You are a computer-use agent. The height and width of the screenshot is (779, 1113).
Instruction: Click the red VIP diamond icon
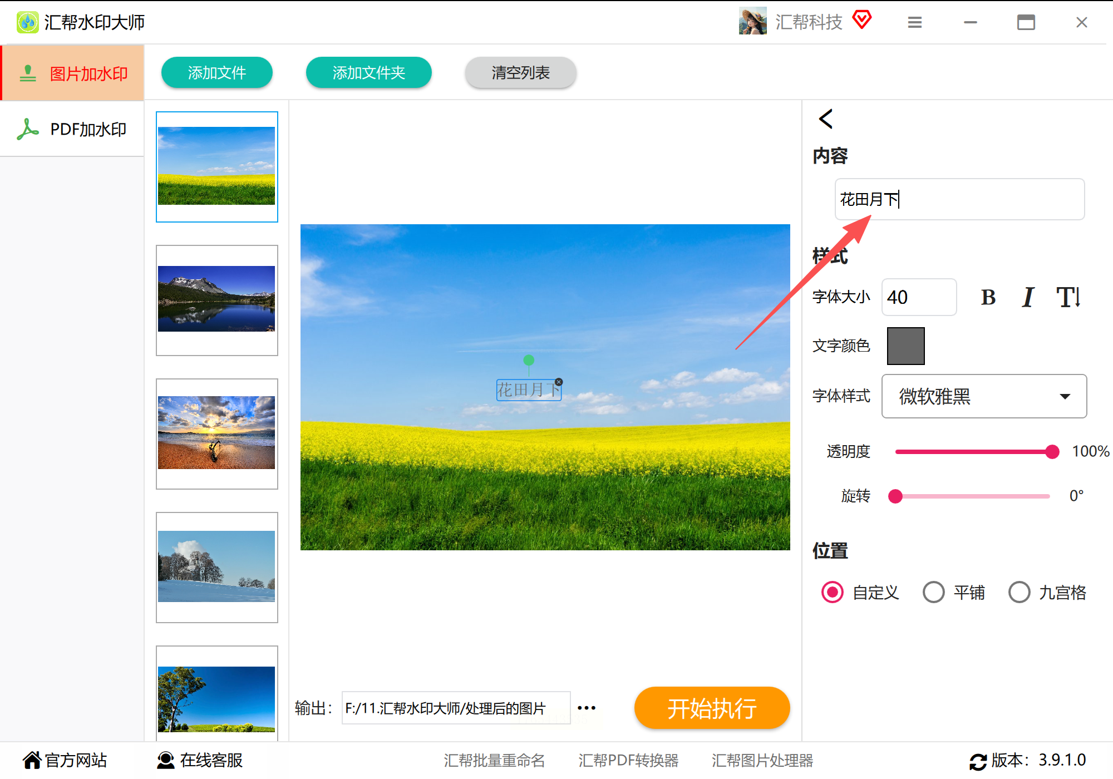tap(861, 20)
